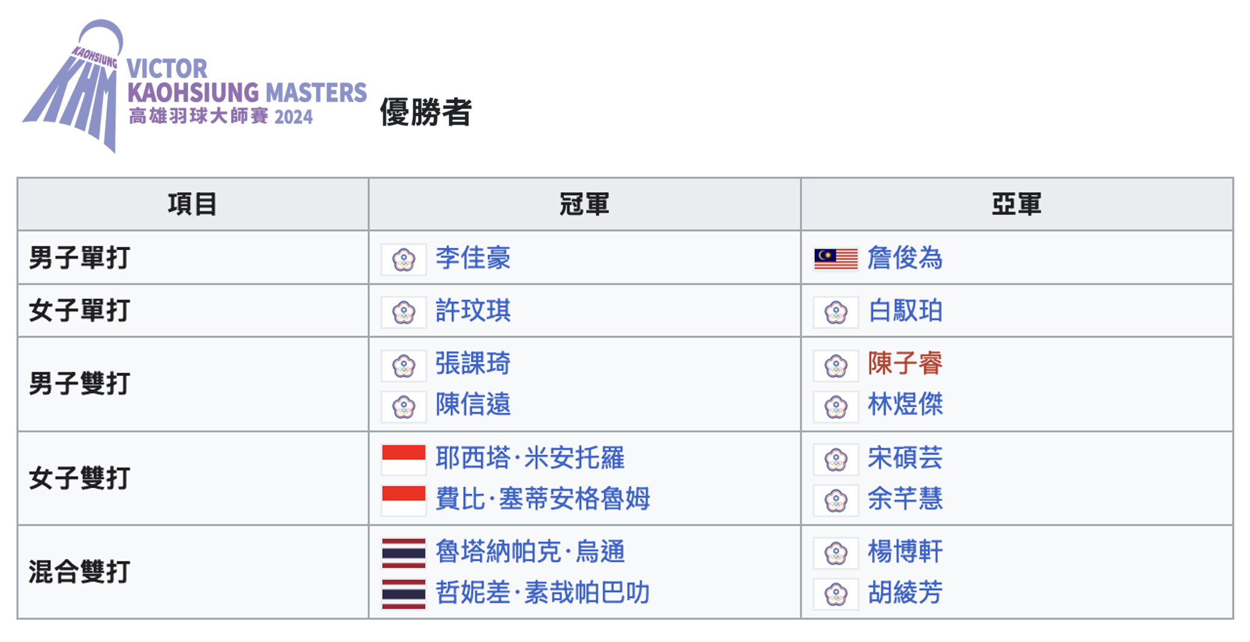Click the Malaysia flag beside 詹俊為
The image size is (1250, 642).
[836, 259]
